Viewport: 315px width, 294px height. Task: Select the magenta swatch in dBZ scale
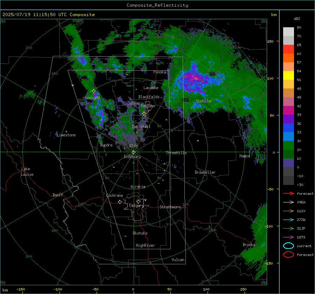[x=288, y=110]
